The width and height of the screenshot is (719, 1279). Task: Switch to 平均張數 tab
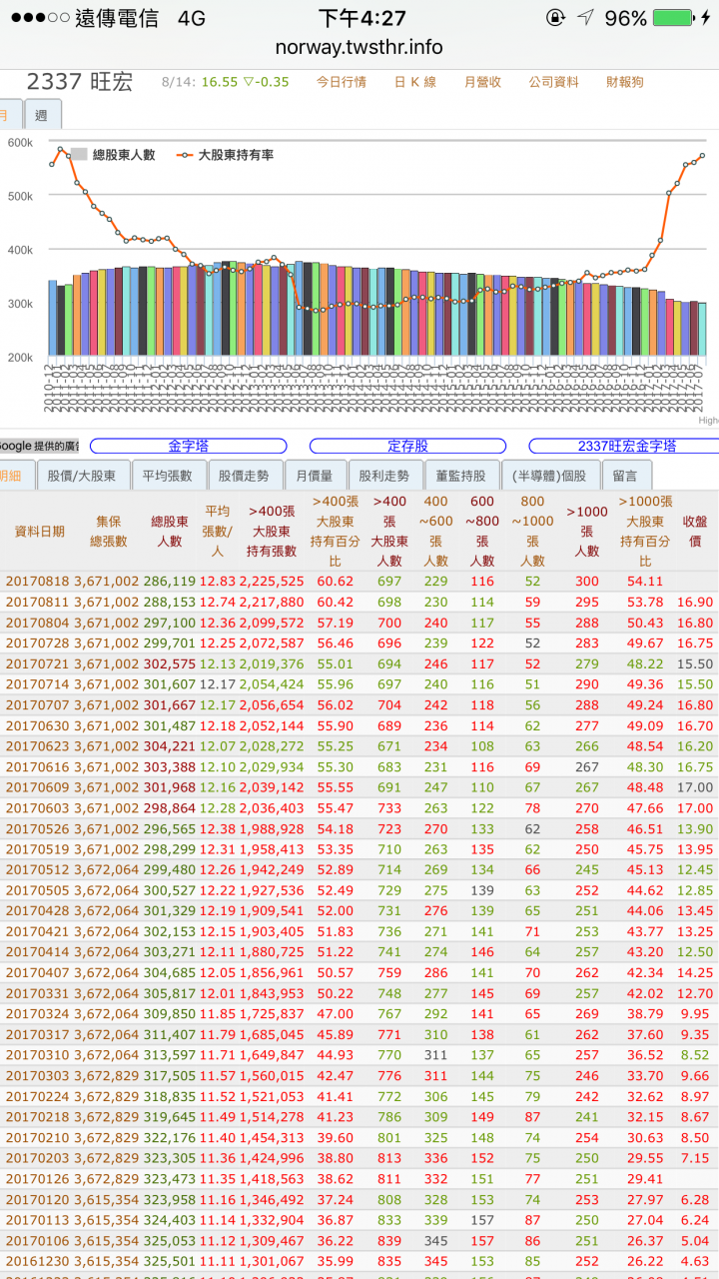pyautogui.click(x=169, y=476)
